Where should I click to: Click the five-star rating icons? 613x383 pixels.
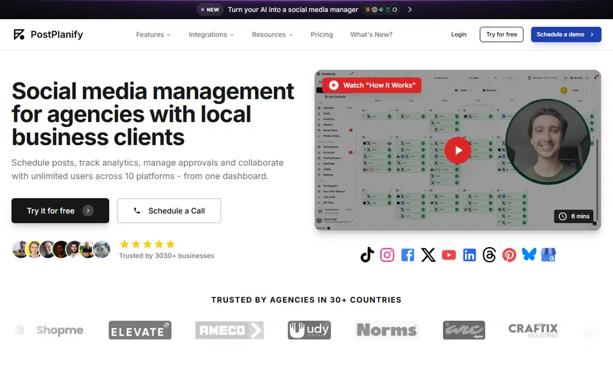148,244
